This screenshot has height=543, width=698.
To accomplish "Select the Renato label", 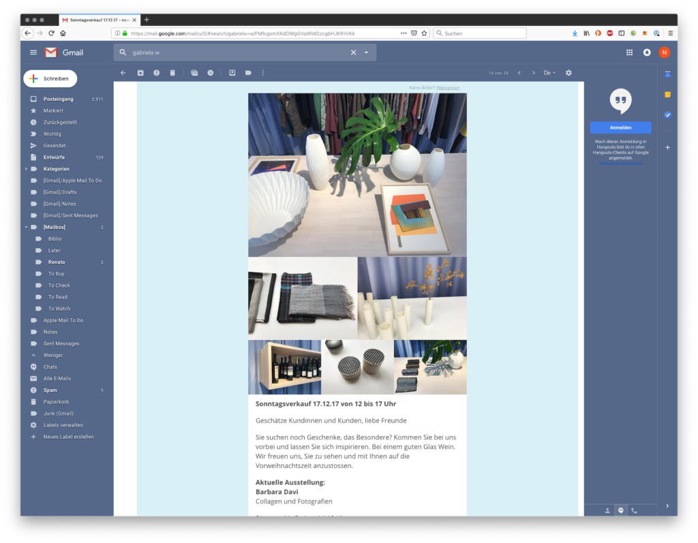I will pos(57,262).
